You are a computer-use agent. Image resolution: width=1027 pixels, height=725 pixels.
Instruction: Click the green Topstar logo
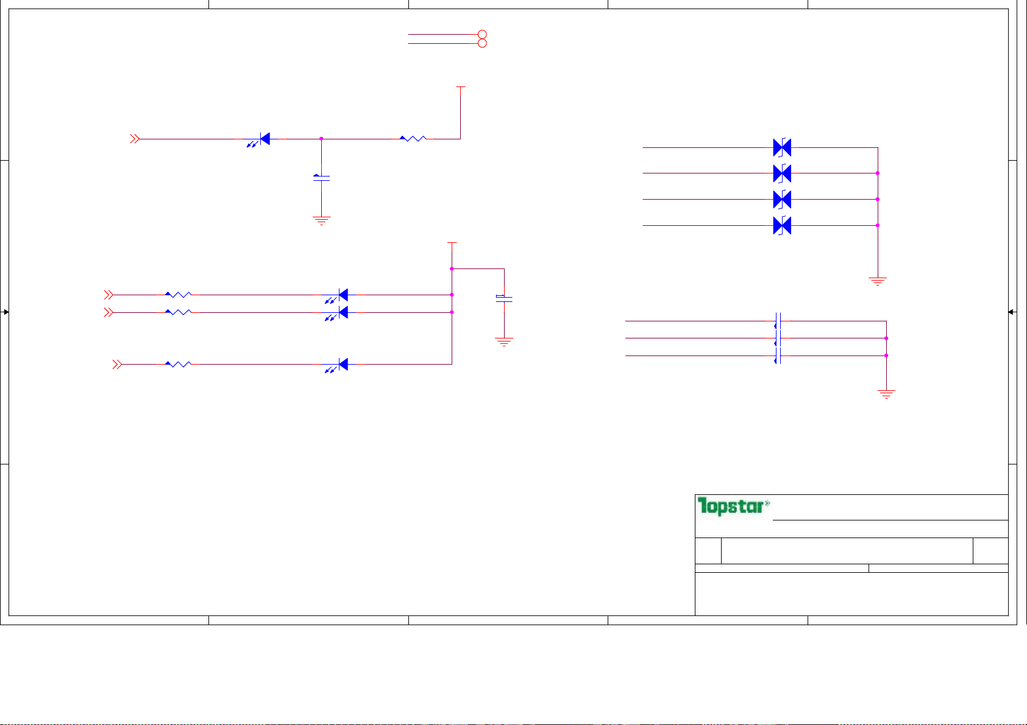click(x=733, y=506)
